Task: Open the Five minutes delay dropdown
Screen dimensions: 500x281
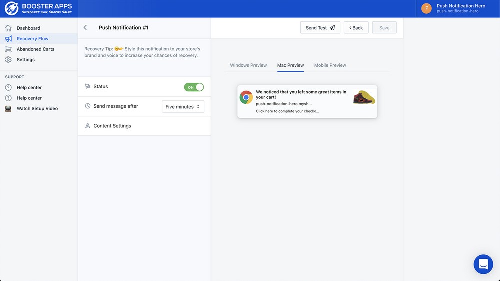Action: (x=183, y=107)
